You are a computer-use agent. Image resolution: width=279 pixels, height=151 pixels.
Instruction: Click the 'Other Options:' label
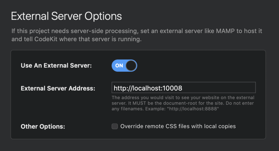(43, 126)
